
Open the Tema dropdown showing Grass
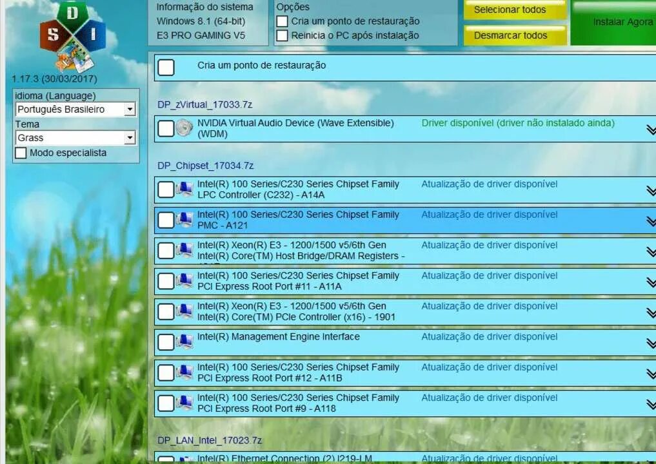(75, 137)
